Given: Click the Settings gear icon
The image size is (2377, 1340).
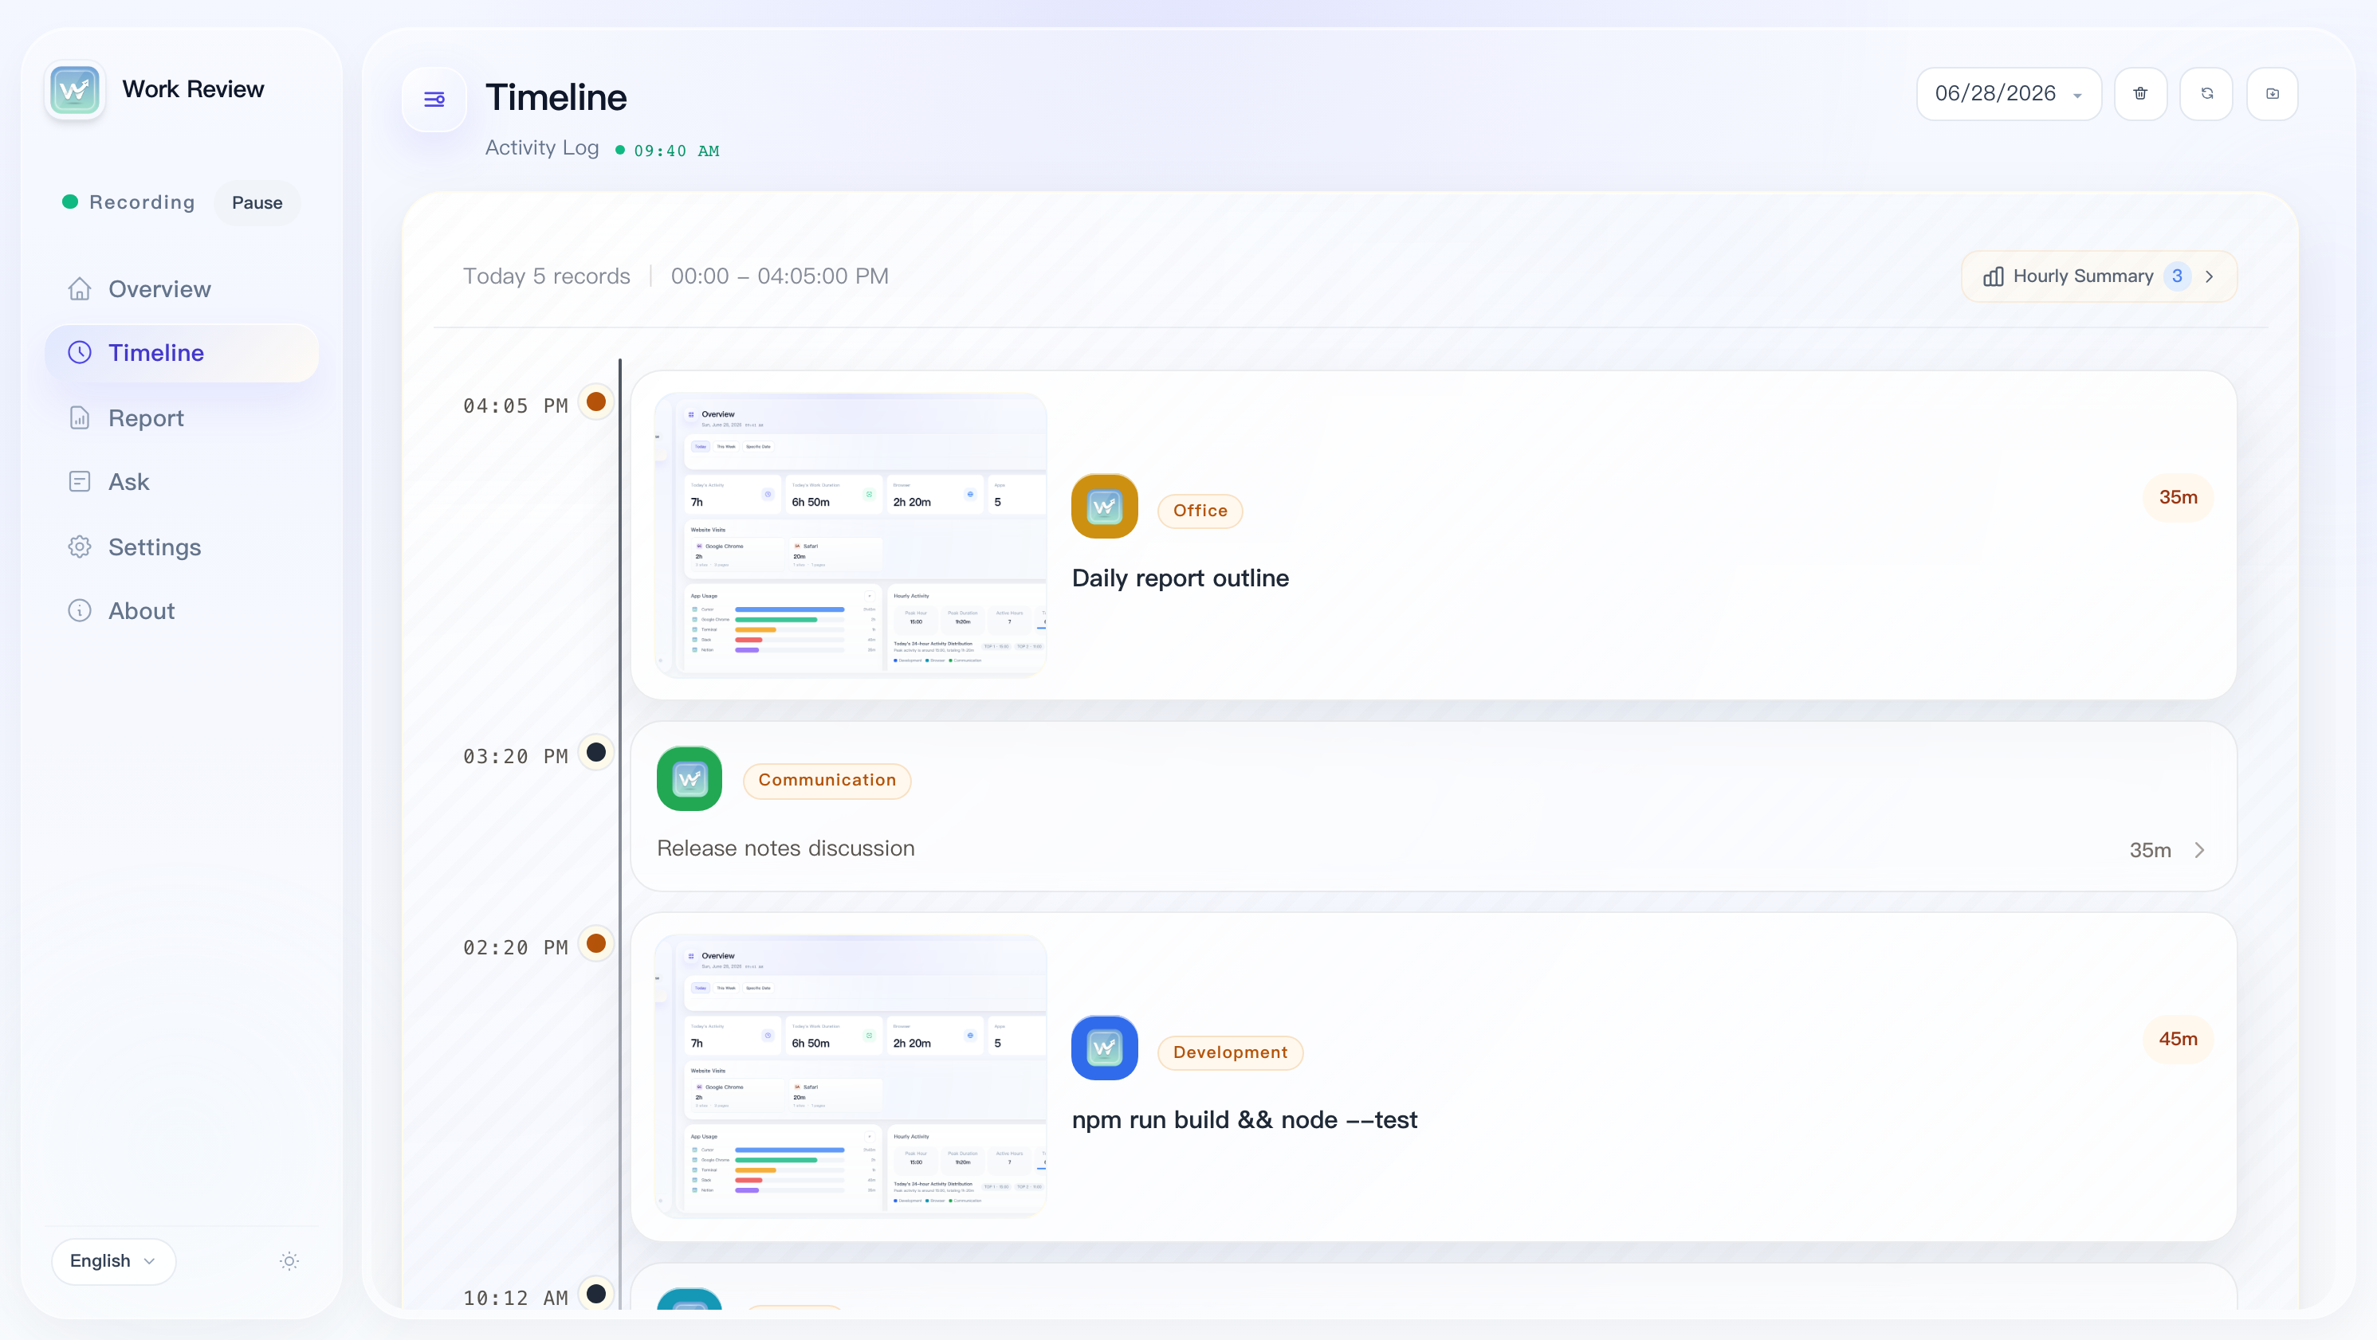Looking at the screenshot, I should coord(80,547).
